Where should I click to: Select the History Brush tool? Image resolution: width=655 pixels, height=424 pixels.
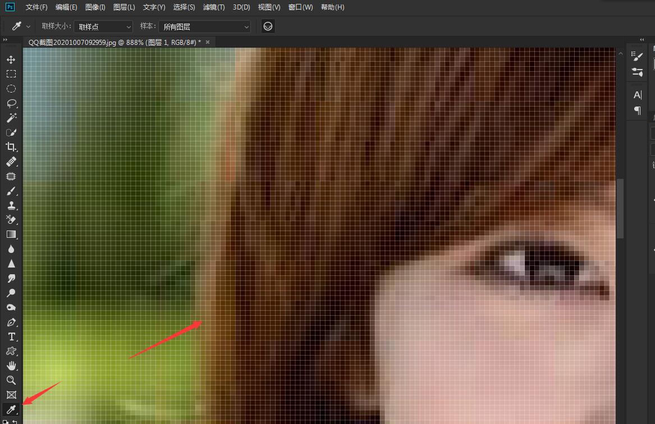coord(11,220)
